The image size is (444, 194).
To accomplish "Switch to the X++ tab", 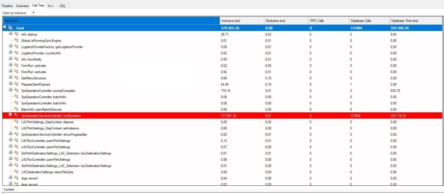I will 51,6.
